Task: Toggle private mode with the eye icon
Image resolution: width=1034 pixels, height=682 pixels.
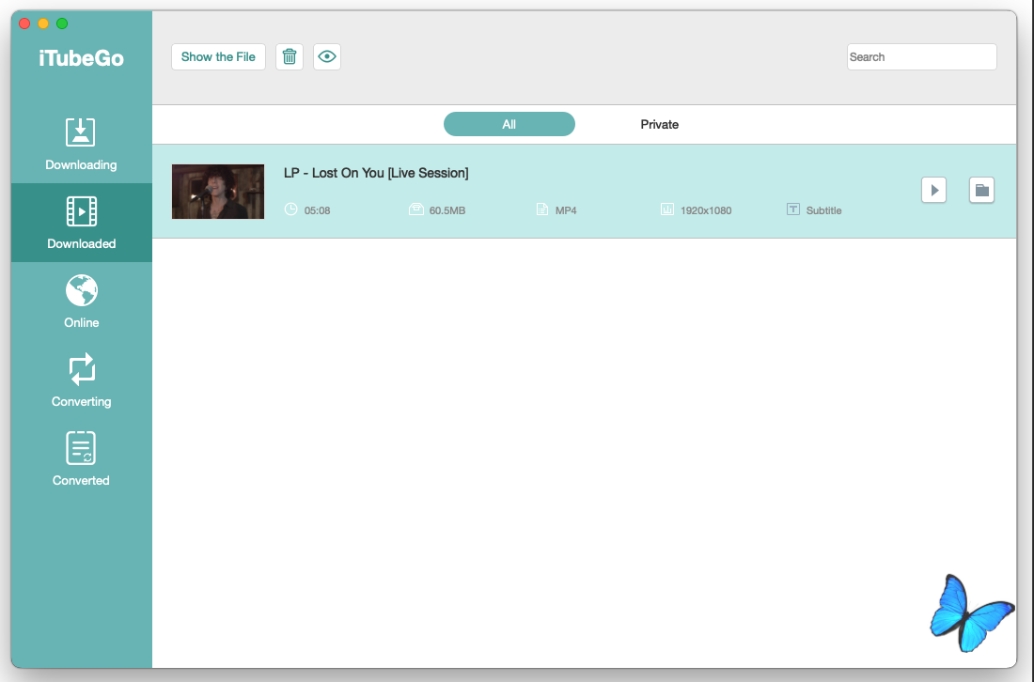Action: [x=327, y=56]
